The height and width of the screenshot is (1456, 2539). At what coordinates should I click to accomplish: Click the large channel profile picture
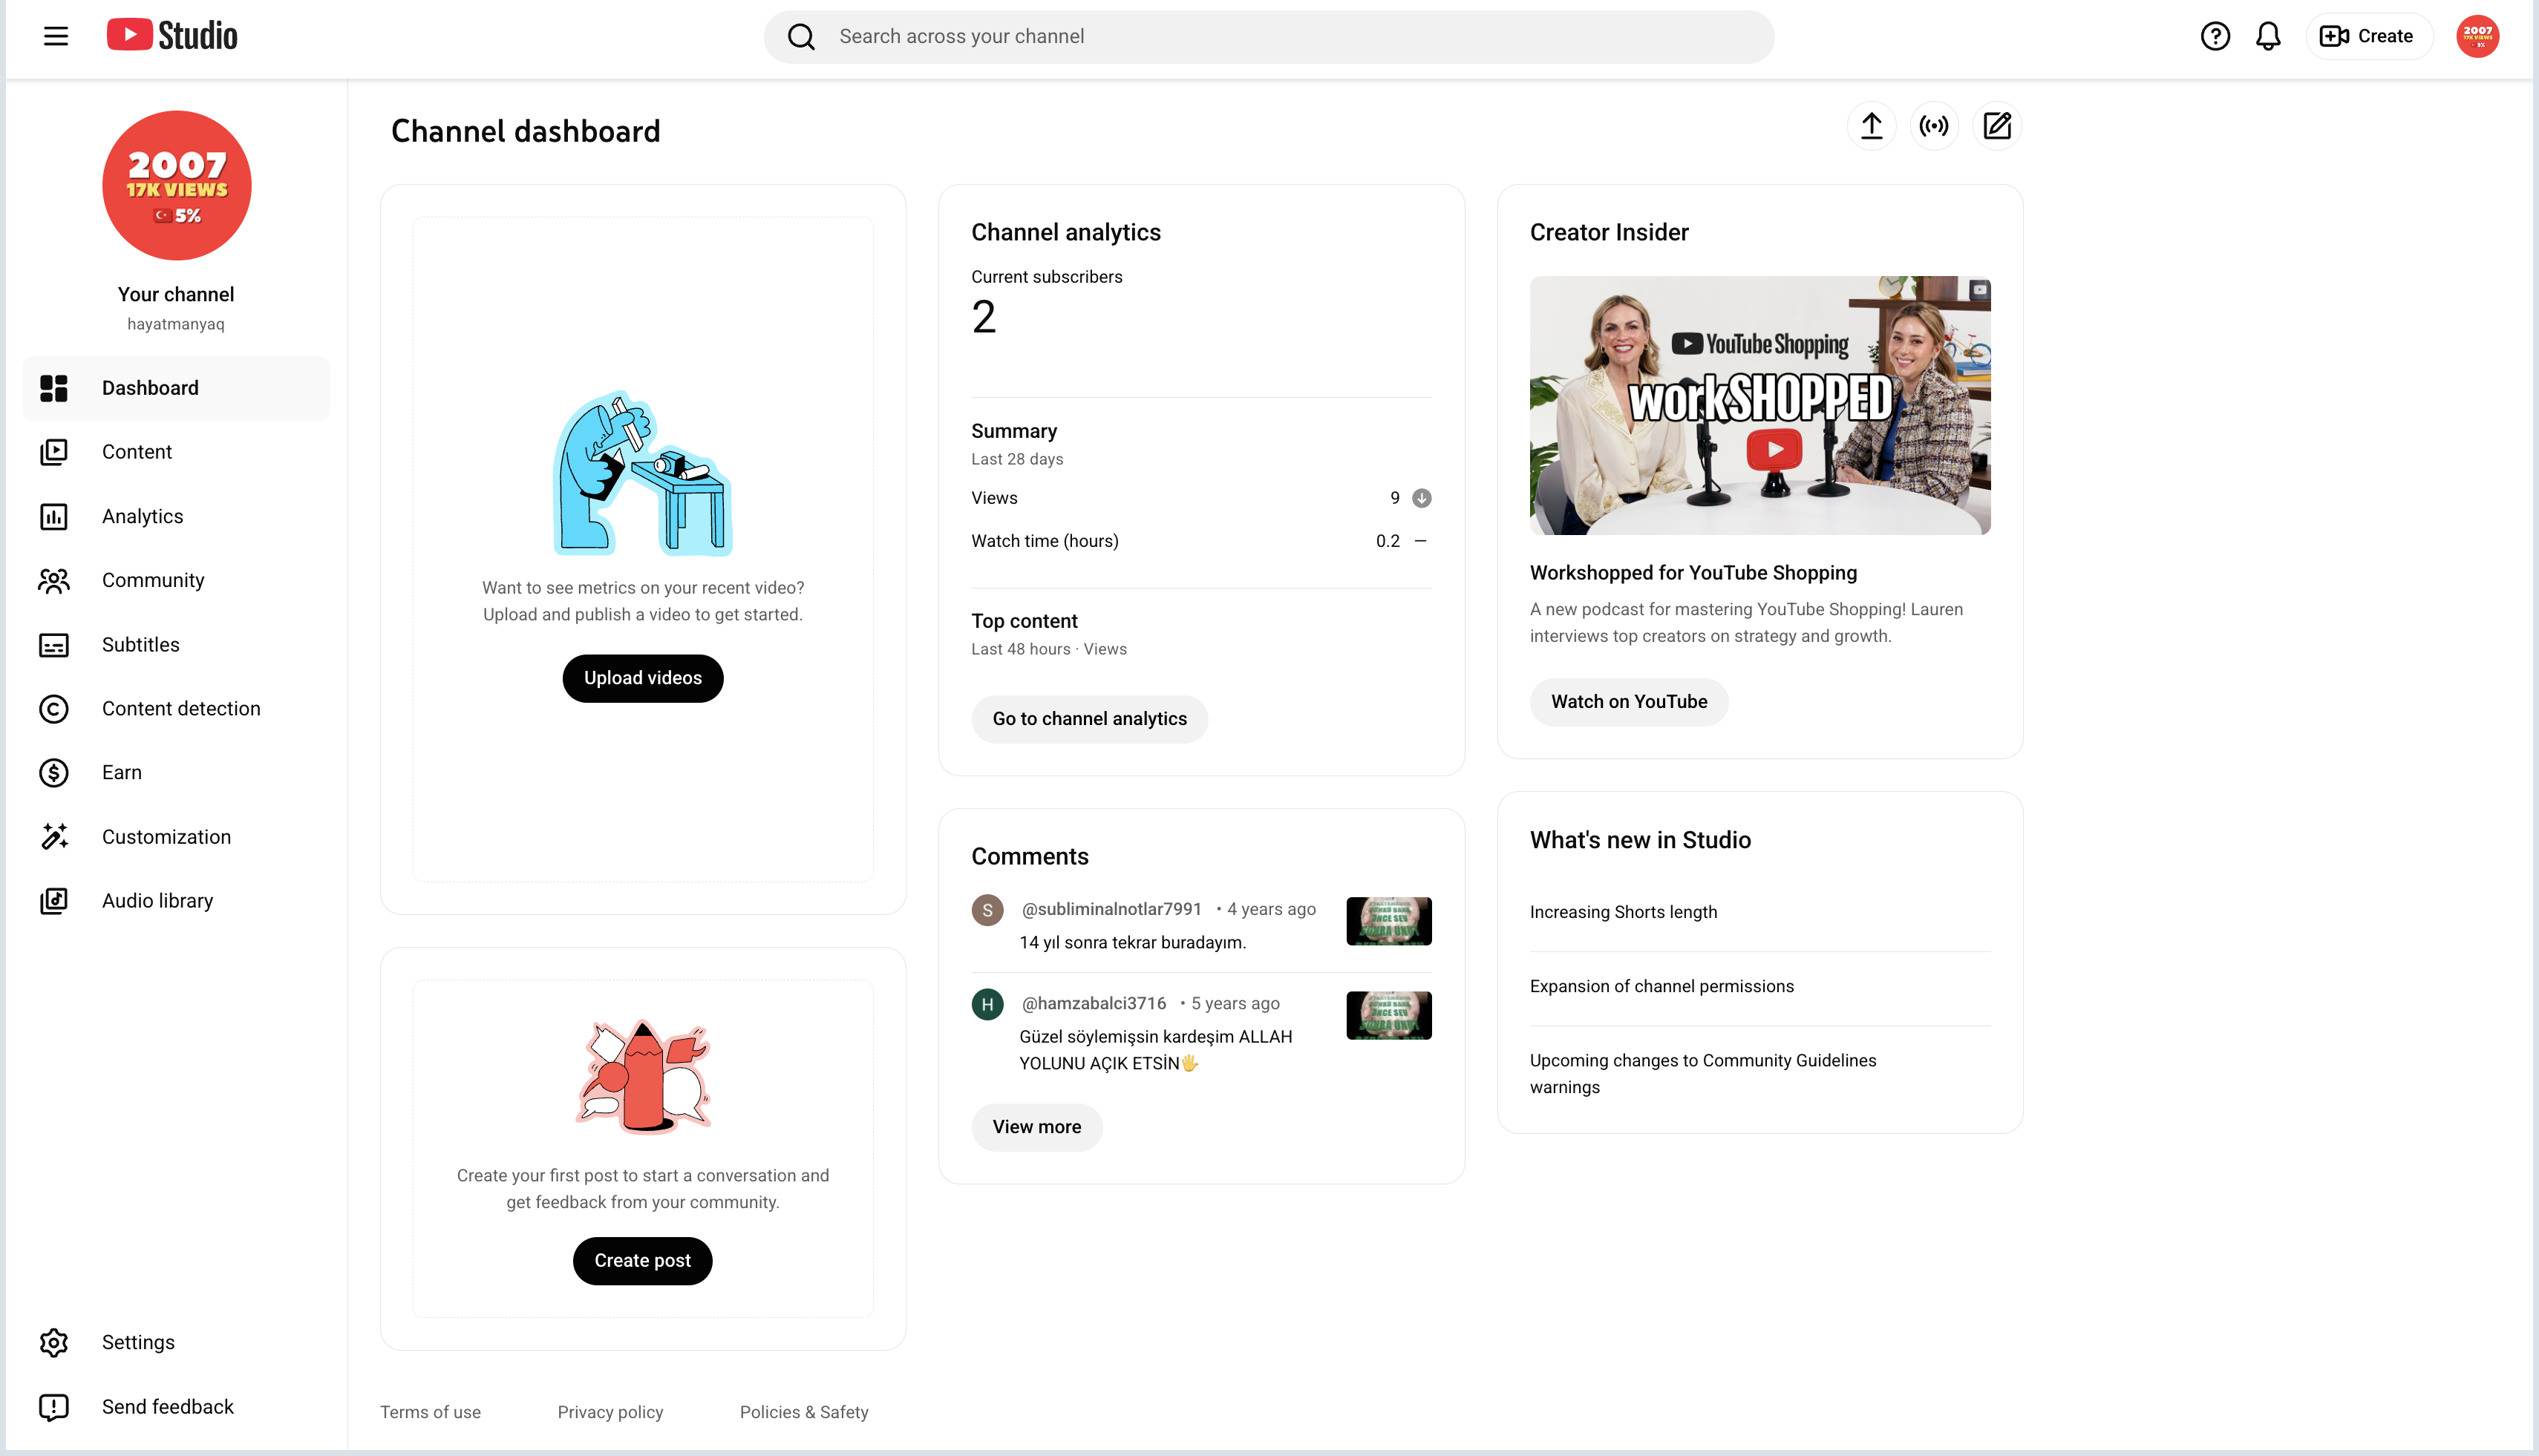(x=177, y=185)
